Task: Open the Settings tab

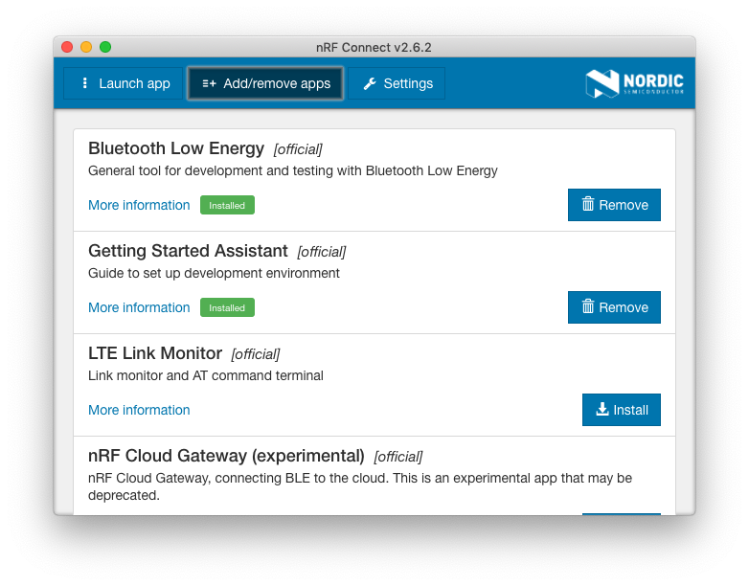Action: 397,83
